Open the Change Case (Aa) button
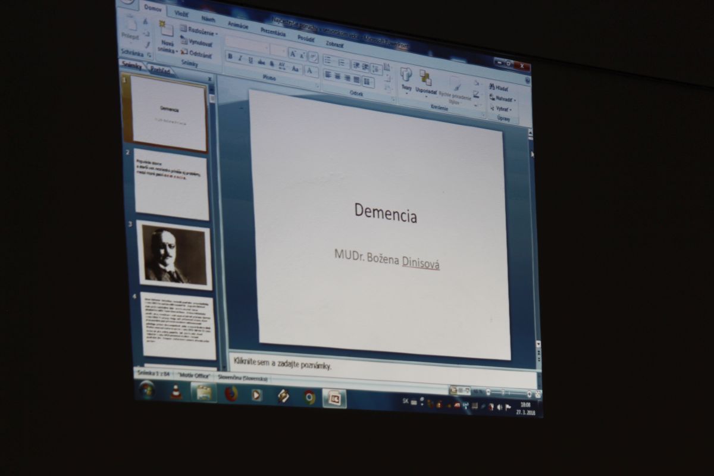Viewport: 714px width, 476px height. (x=295, y=68)
